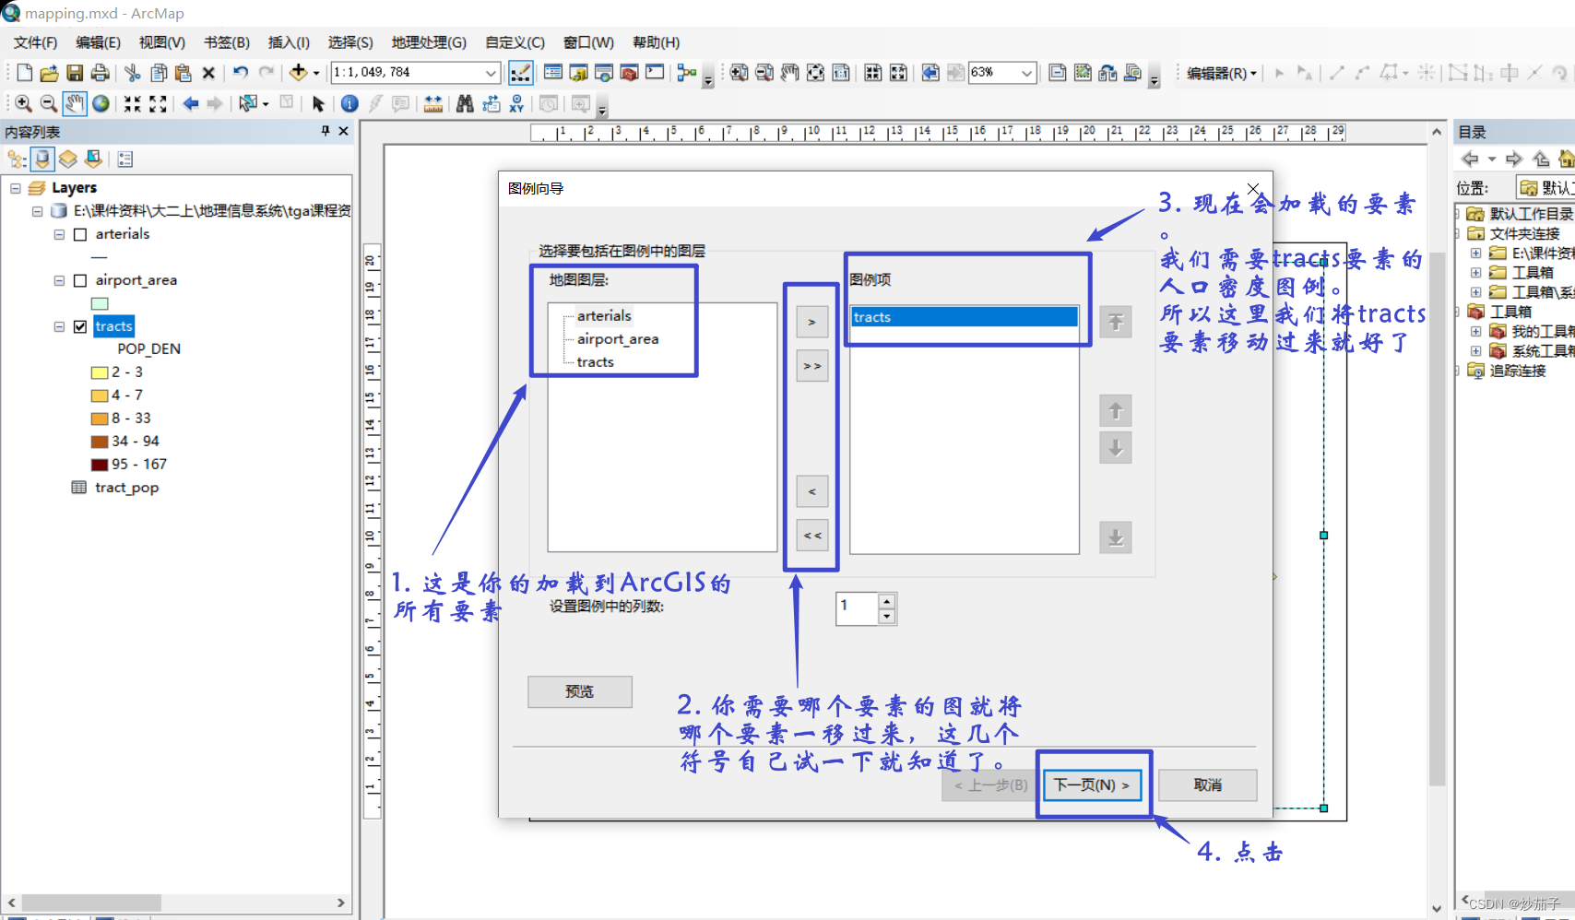This screenshot has height=920, width=1575.
Task: Open the 插入(I) menu
Action: [289, 42]
